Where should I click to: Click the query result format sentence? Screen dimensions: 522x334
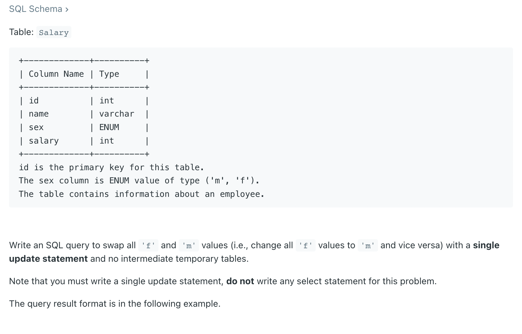click(x=115, y=304)
